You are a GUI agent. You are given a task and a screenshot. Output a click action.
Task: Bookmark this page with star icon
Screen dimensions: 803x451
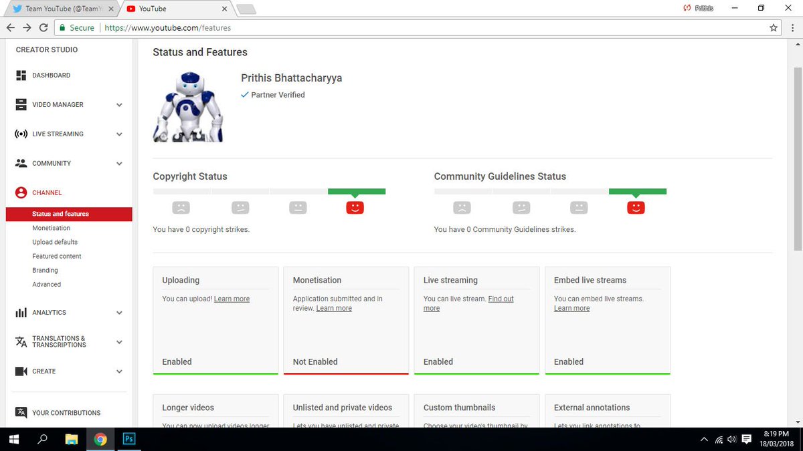point(774,27)
